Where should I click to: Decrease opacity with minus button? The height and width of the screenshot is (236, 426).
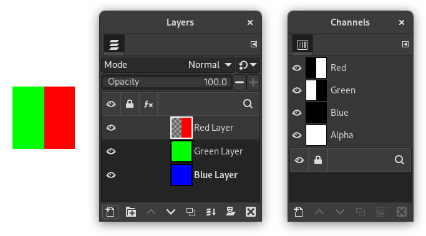240,82
